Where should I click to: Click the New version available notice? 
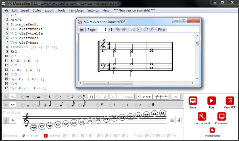[134, 10]
